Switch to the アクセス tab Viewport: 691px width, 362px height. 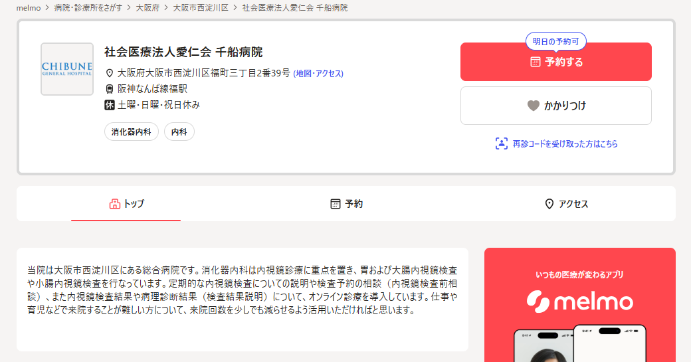point(566,204)
